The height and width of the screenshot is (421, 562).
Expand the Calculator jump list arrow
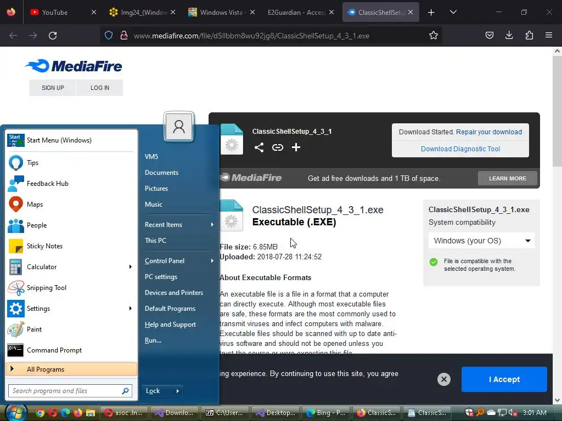click(x=131, y=267)
